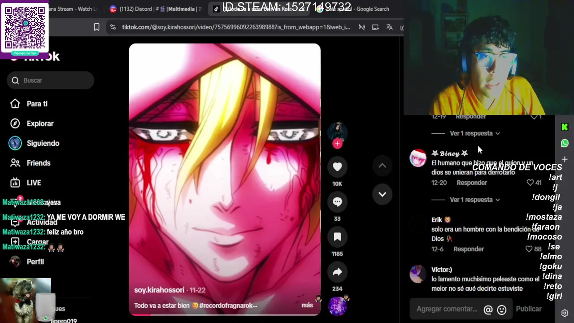Add item with plus icon in side panel
The width and height of the screenshot is (574, 323).
click(565, 159)
